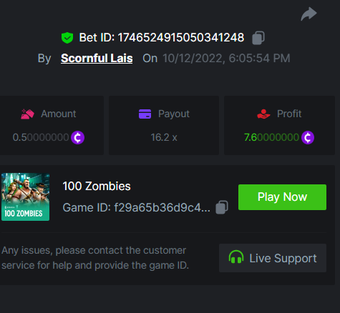The width and height of the screenshot is (340, 313).
Task: Click the Play Now button
Action: coord(282,197)
